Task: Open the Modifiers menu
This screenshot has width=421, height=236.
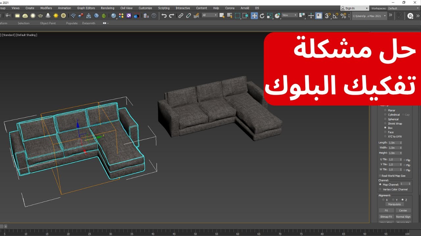Action: point(46,8)
